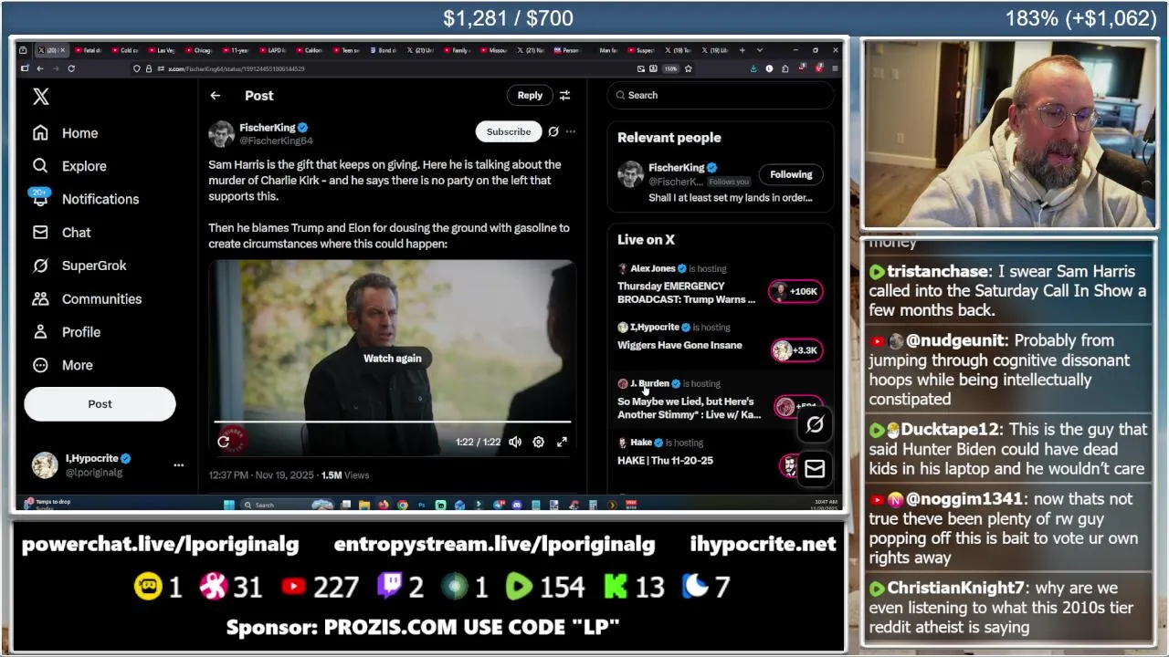Click the video progress bar

(393, 422)
